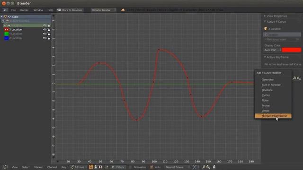The height and width of the screenshot is (170, 303).
Task: Toggle the Auto normalization checkbox
Action: 152,167
